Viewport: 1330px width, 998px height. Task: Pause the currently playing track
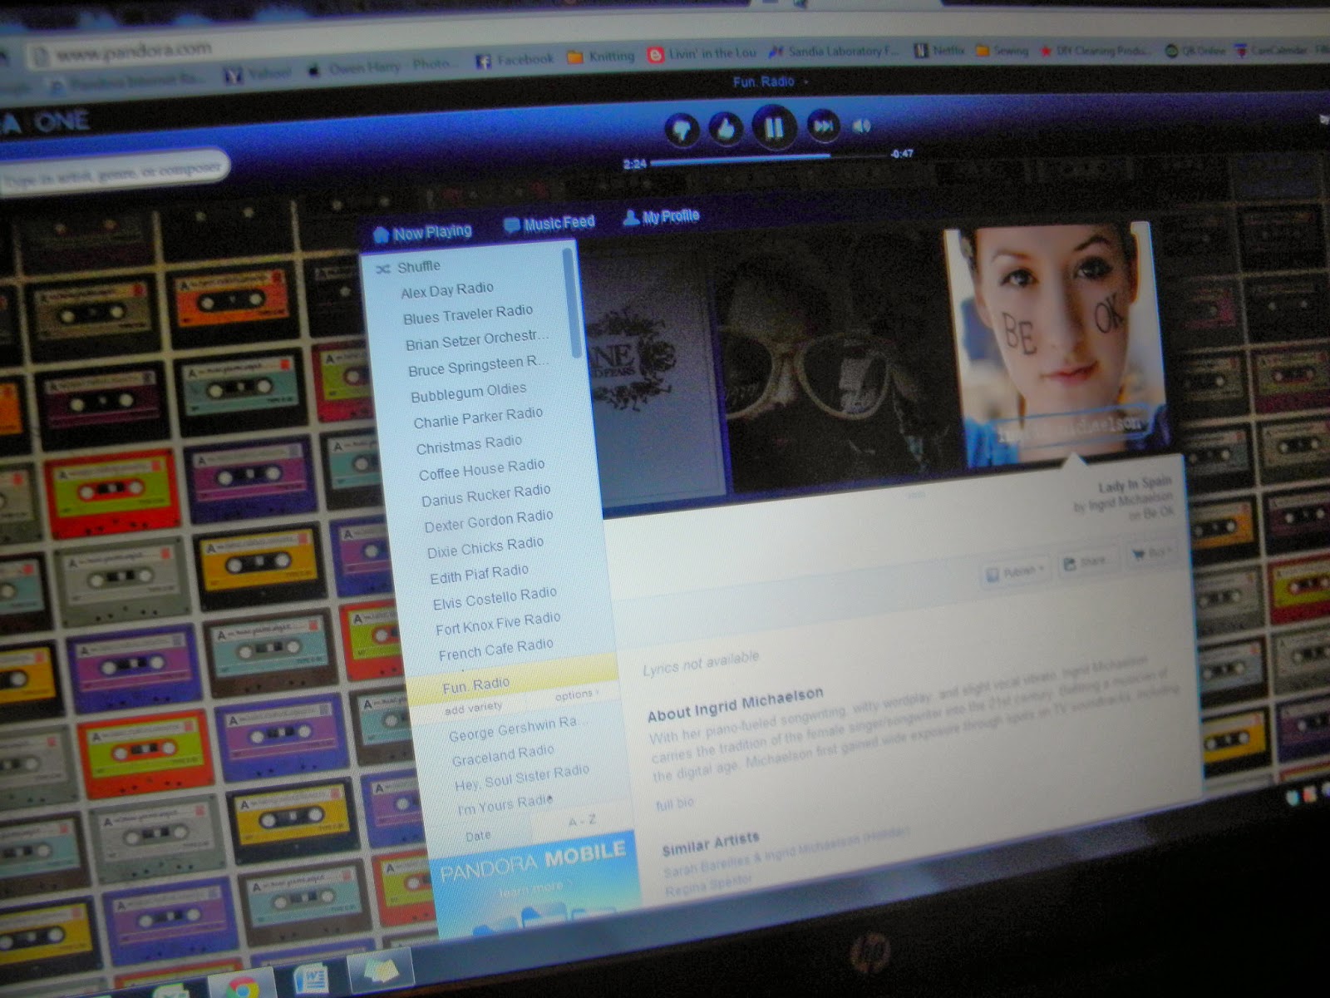coord(774,127)
